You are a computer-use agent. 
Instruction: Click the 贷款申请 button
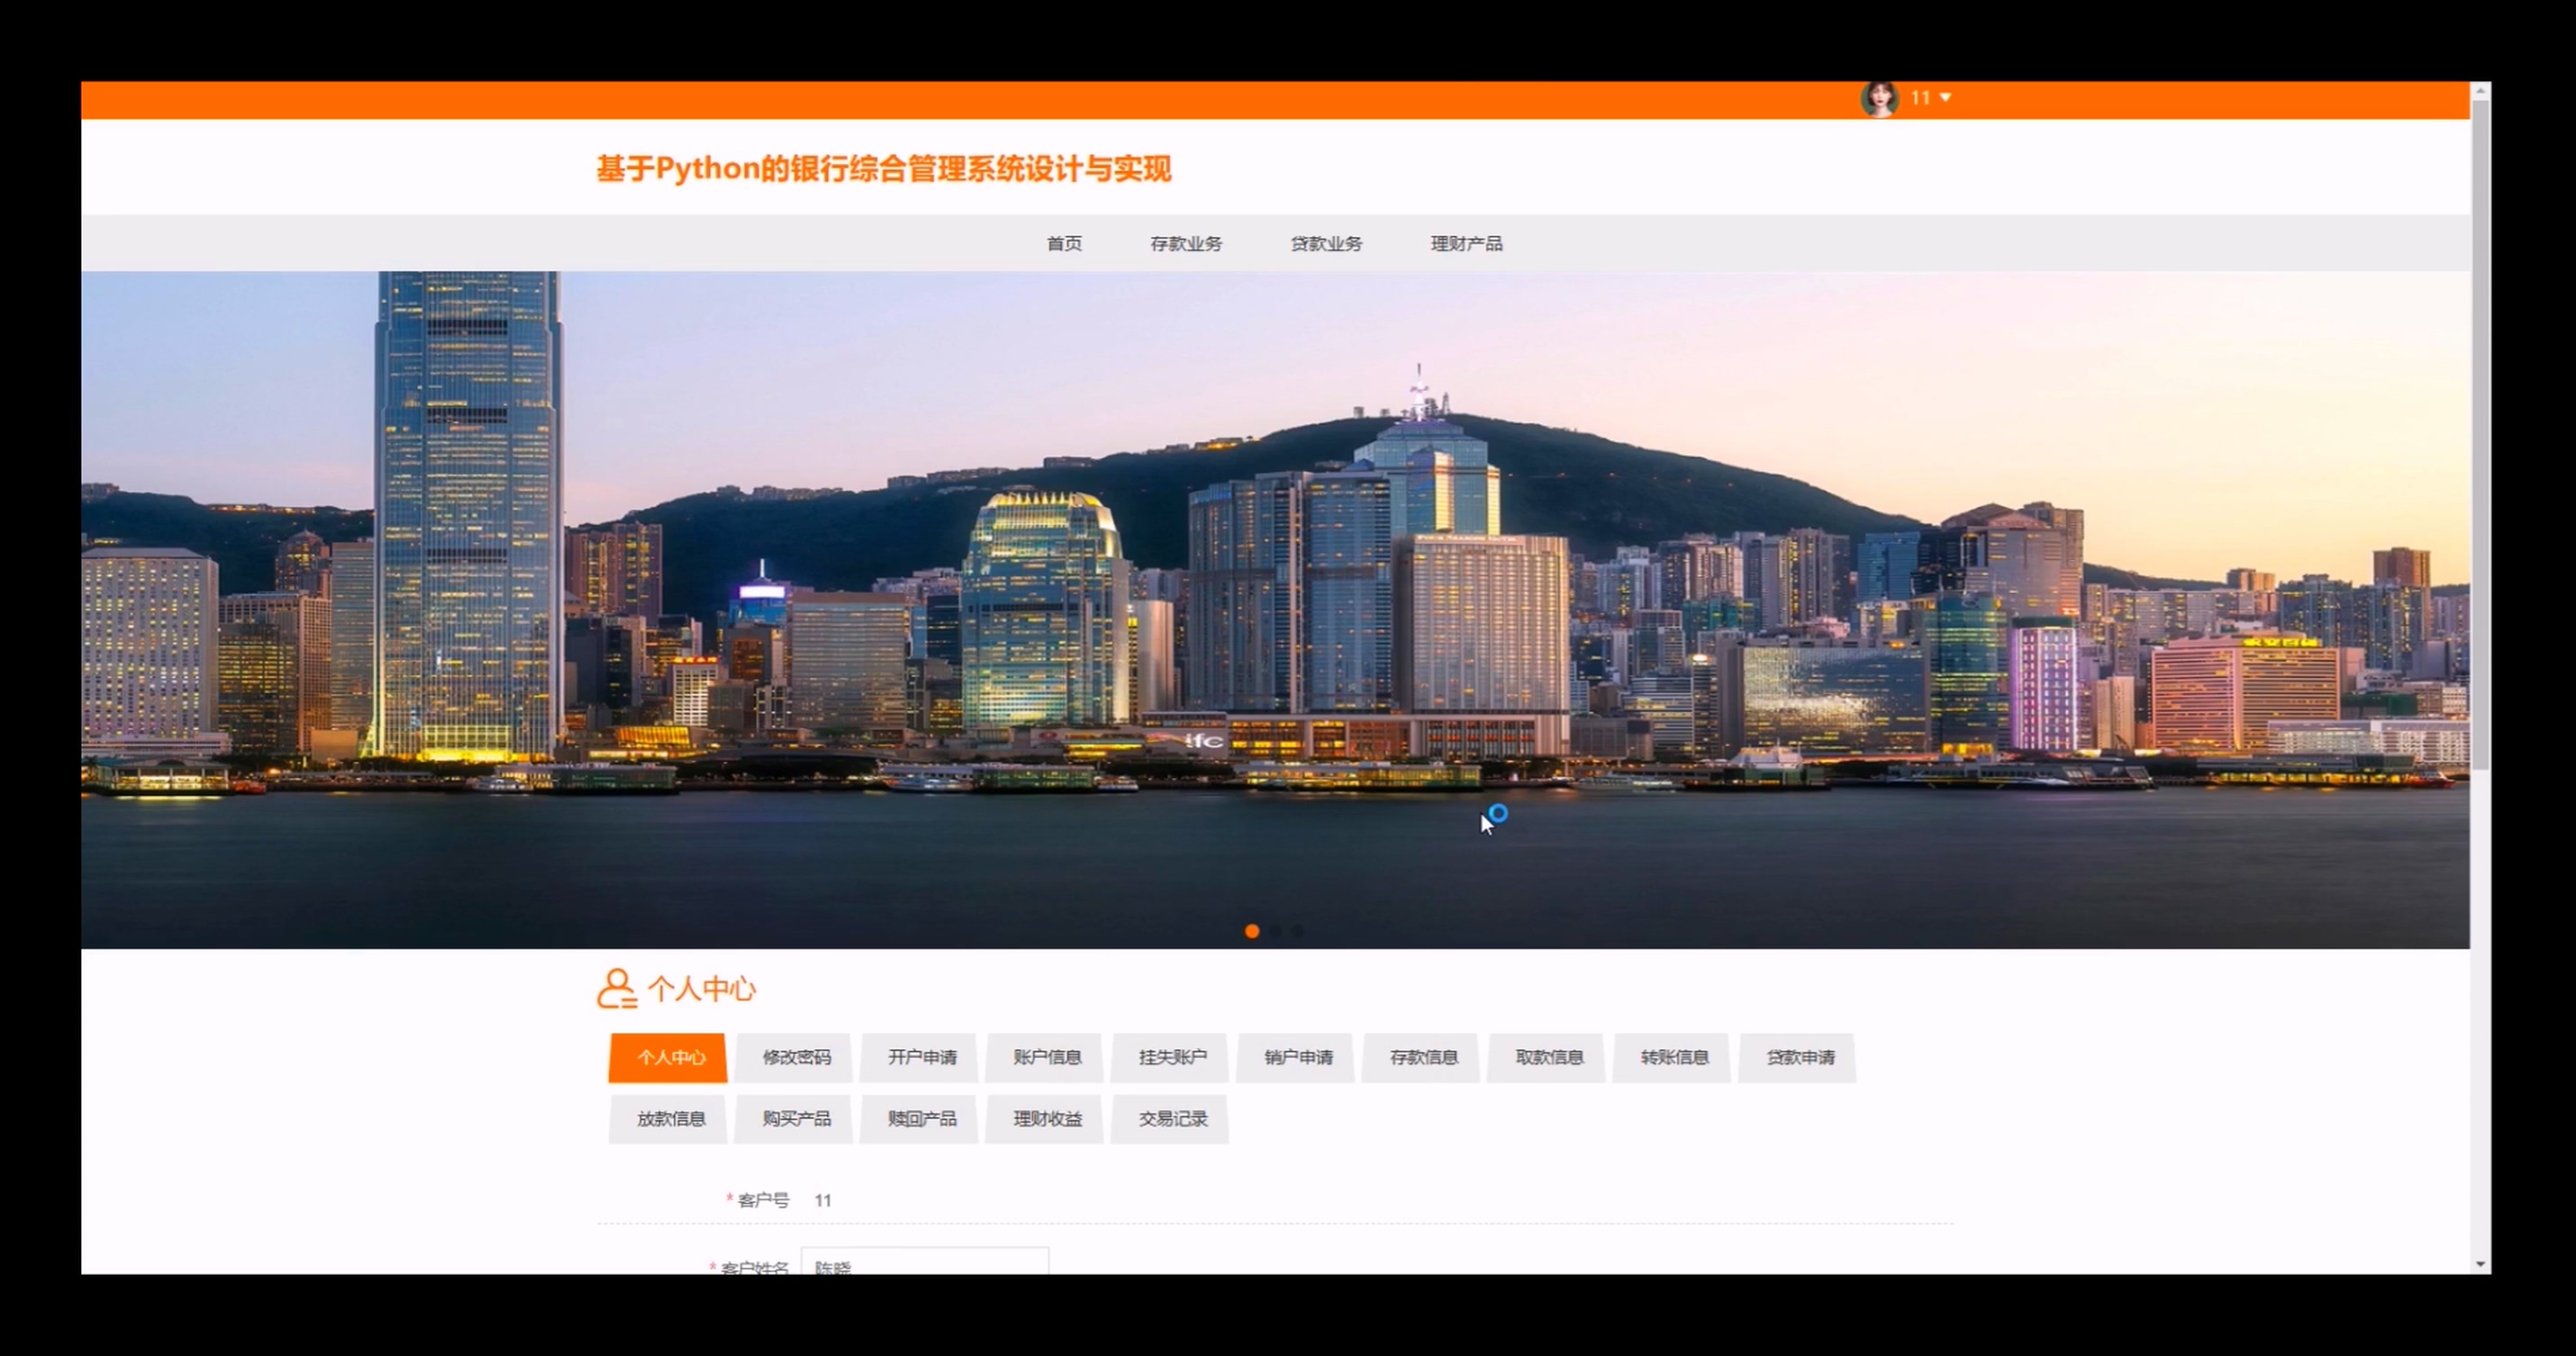pos(1799,1057)
